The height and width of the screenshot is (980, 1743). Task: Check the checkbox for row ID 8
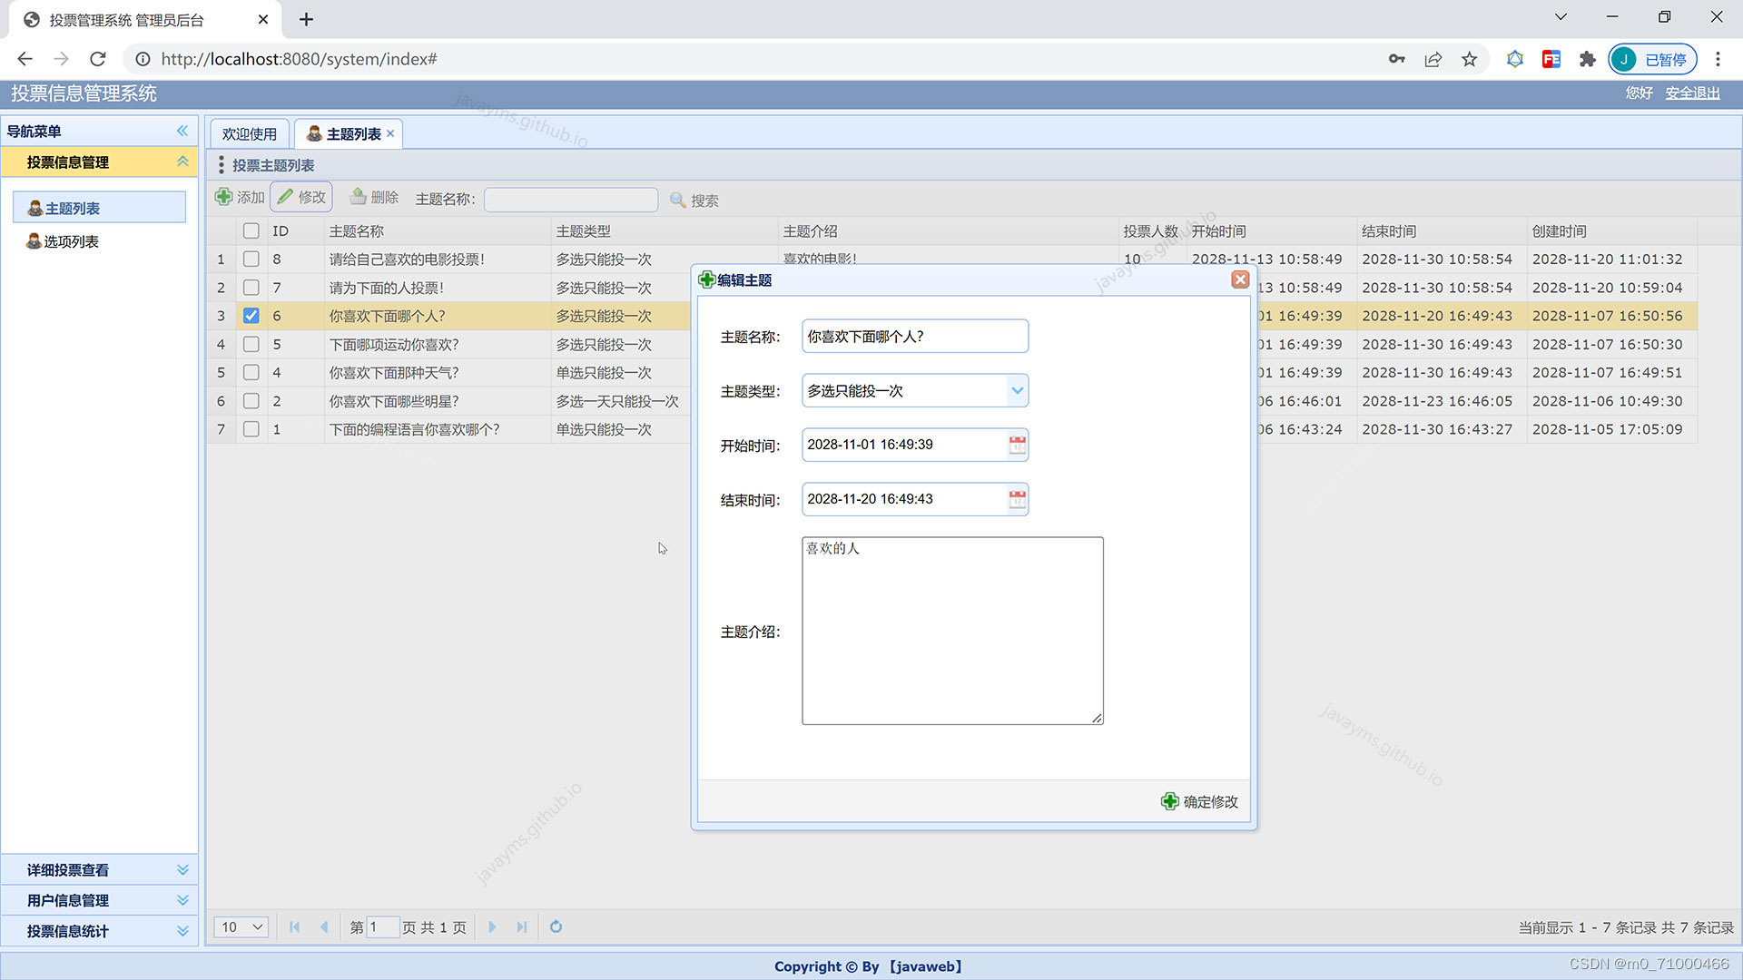coord(251,260)
